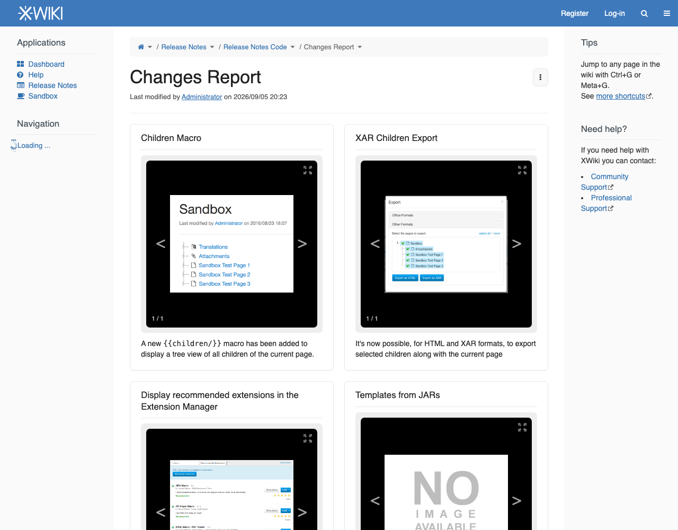
Task: Expand the Release Notes breadcrumb dropdown arrow
Action: (212, 47)
